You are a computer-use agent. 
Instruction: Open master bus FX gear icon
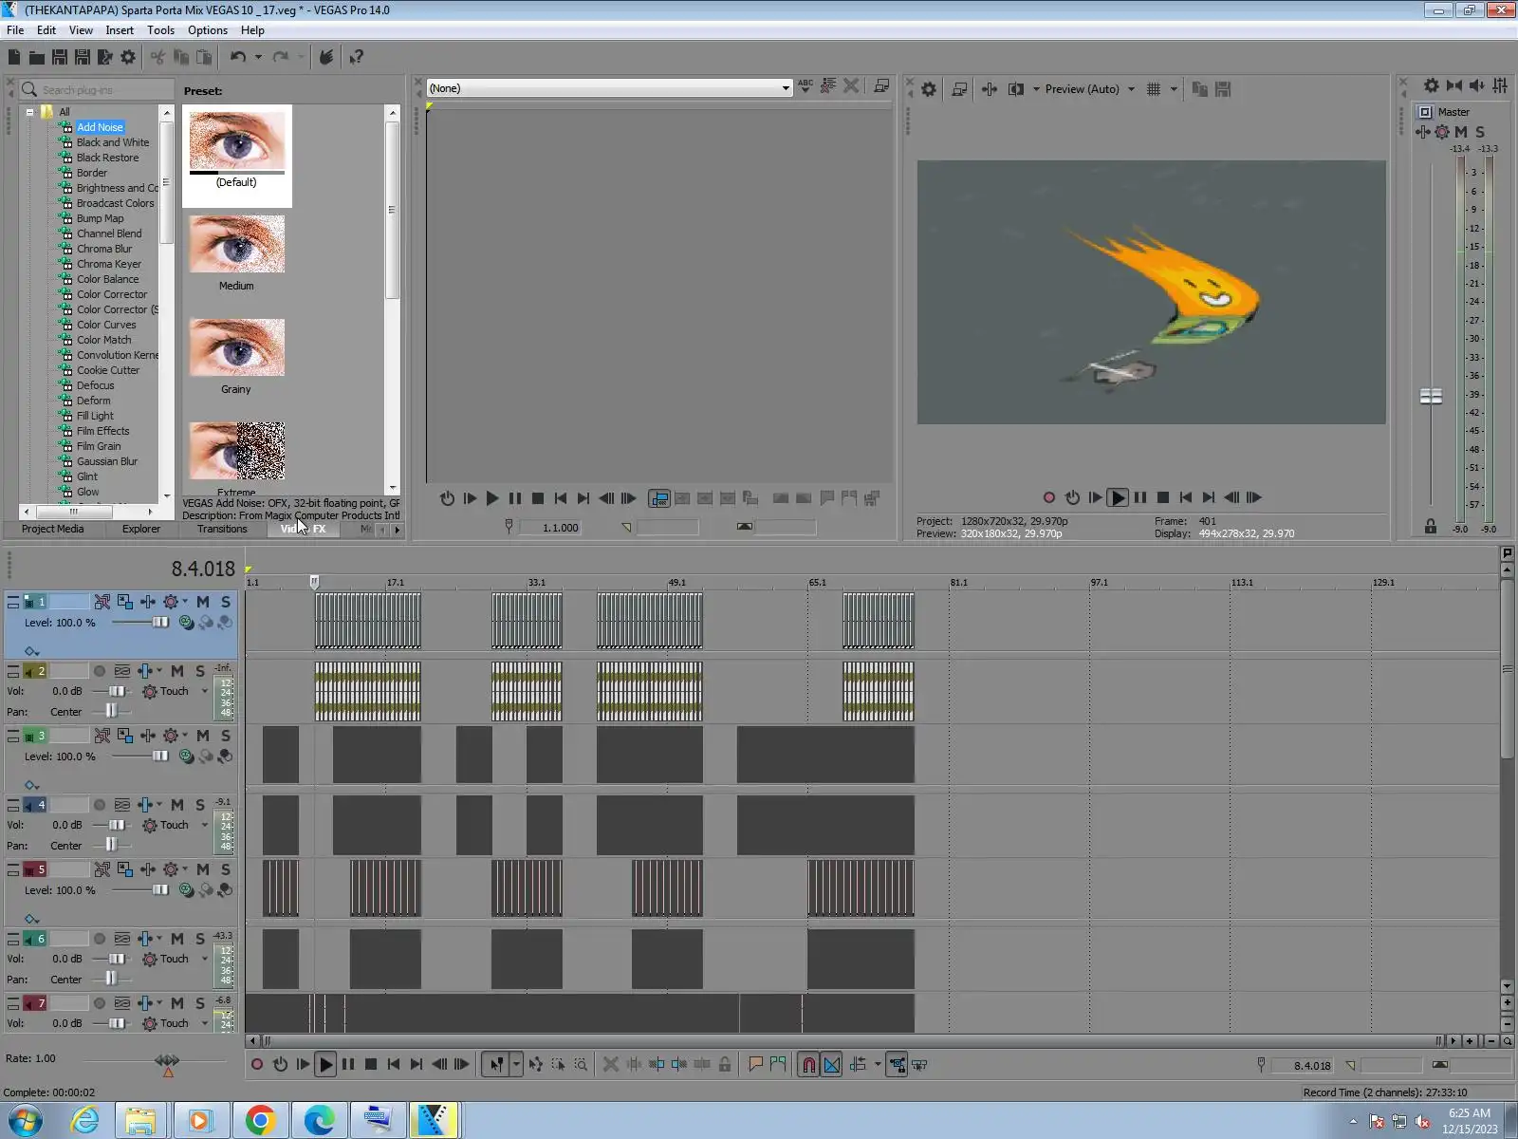coord(1441,132)
